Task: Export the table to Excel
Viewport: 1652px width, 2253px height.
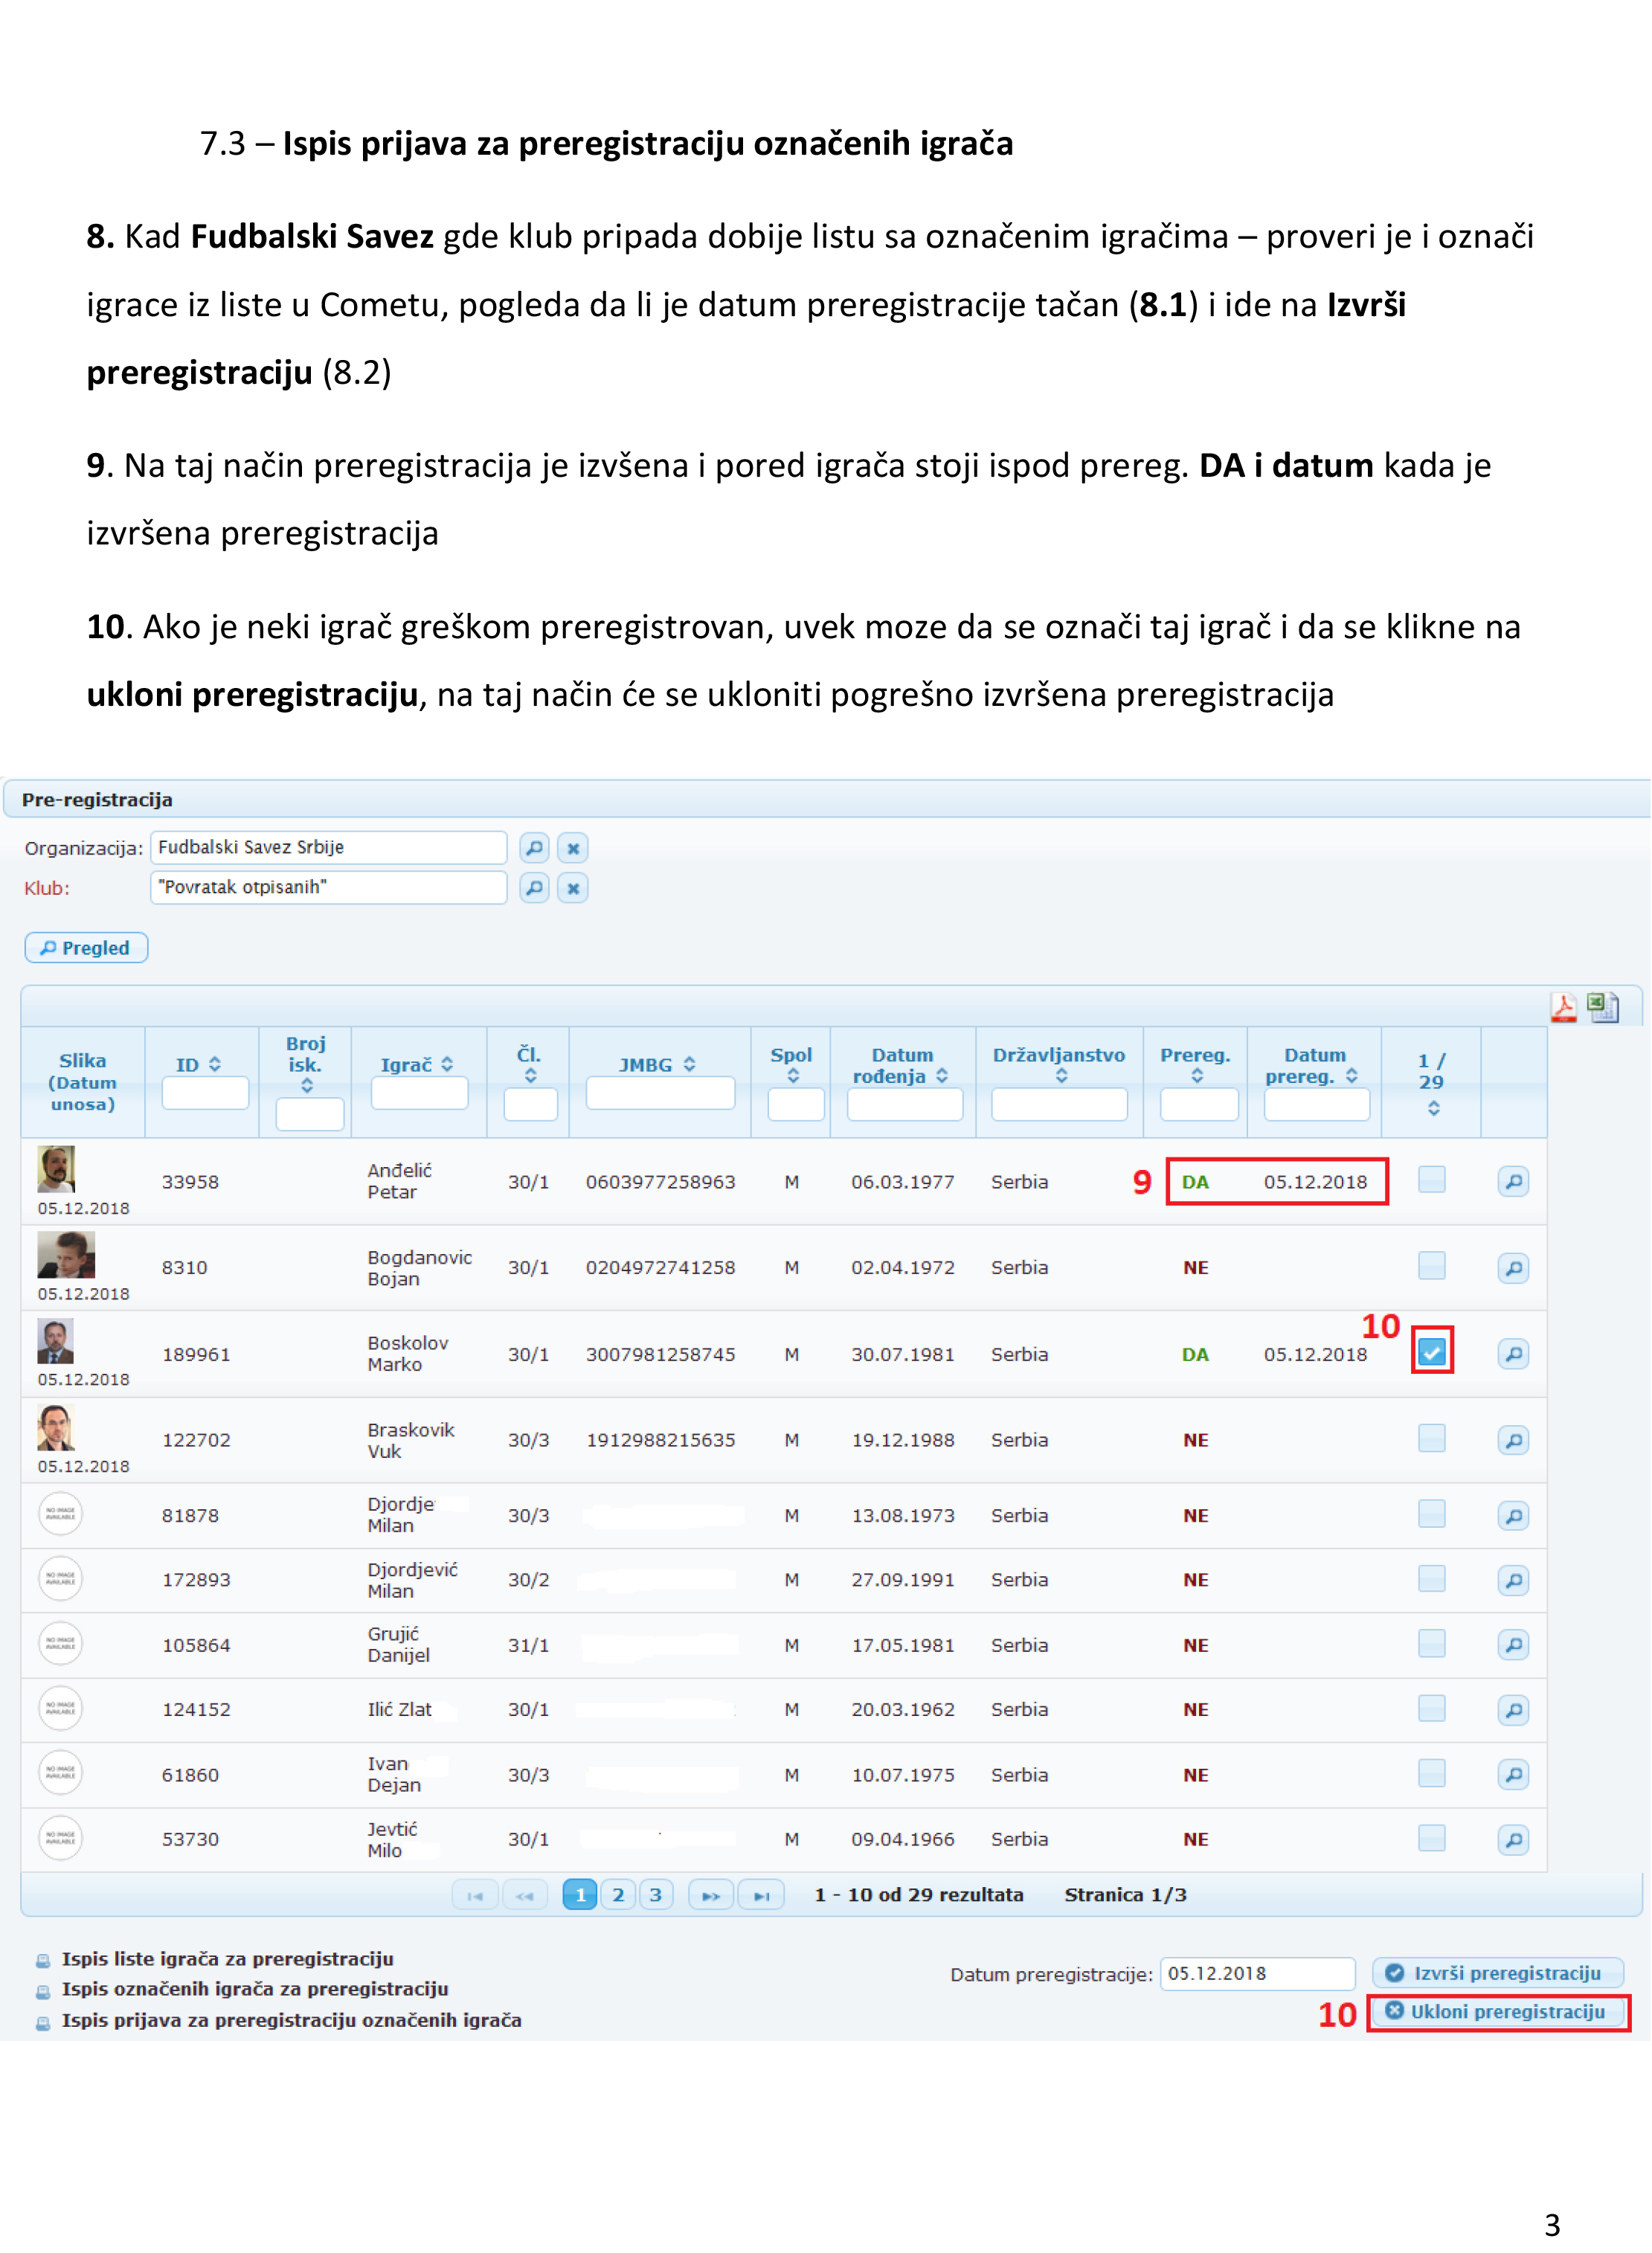Action: click(x=1603, y=1007)
